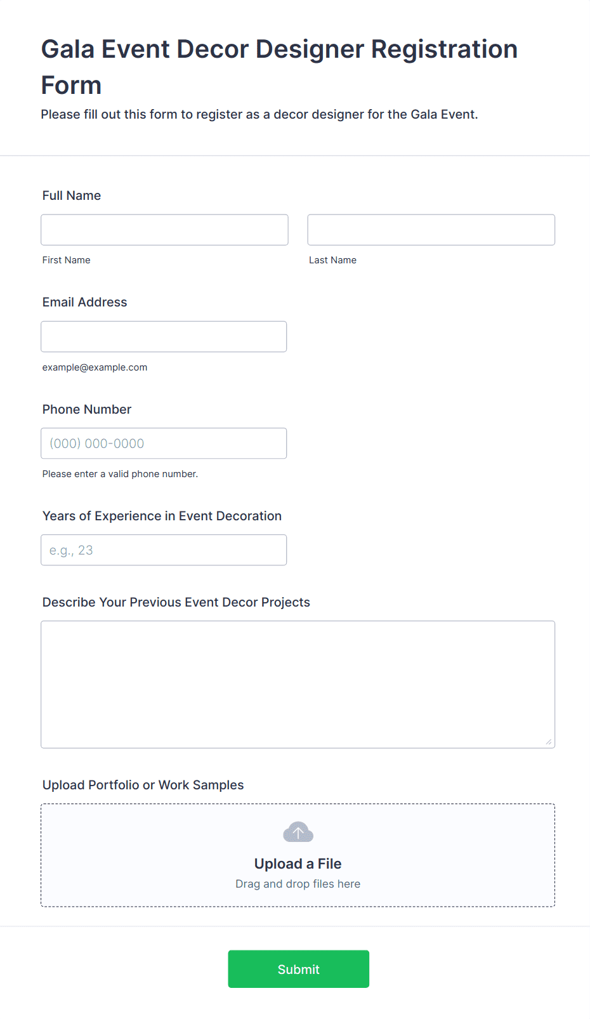Click the Describe Your Previous Event Decor Projects label

176,602
